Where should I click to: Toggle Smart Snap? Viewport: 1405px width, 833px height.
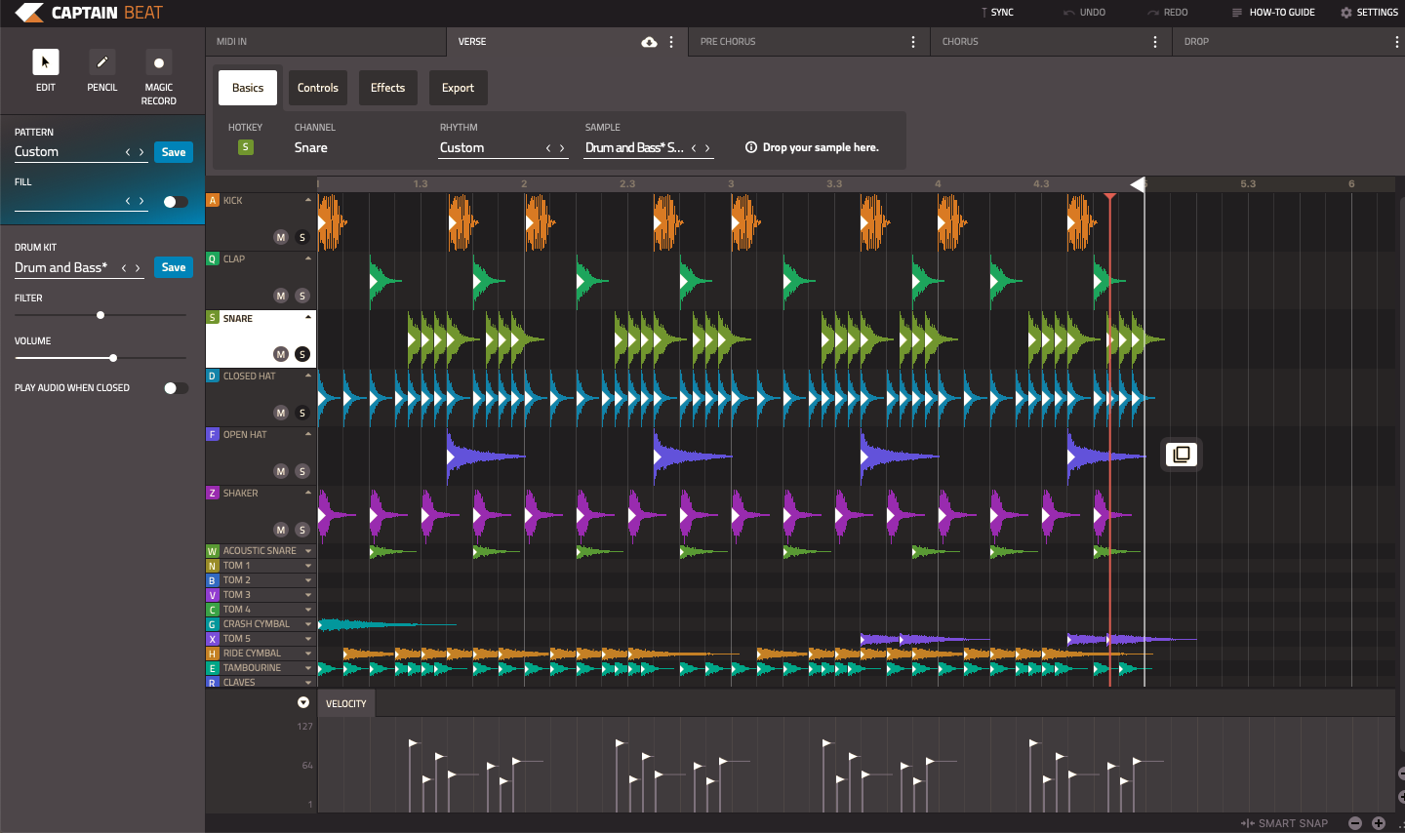click(1285, 823)
